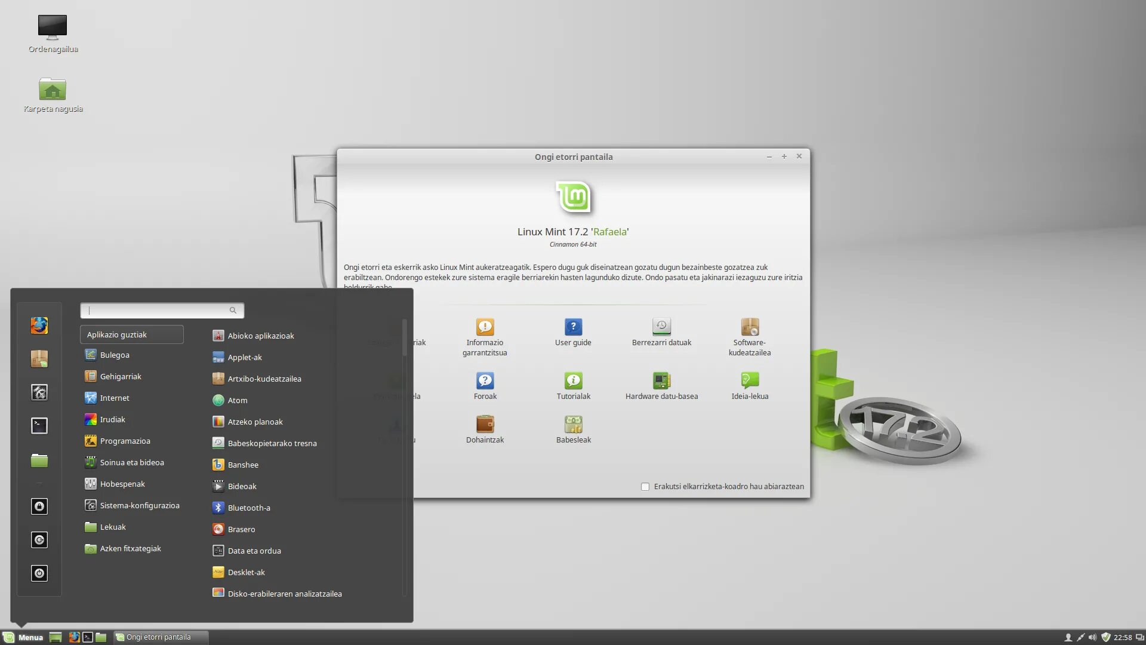The image size is (1146, 645).
Task: Click the shutdown power icon in menu
Action: (39, 573)
